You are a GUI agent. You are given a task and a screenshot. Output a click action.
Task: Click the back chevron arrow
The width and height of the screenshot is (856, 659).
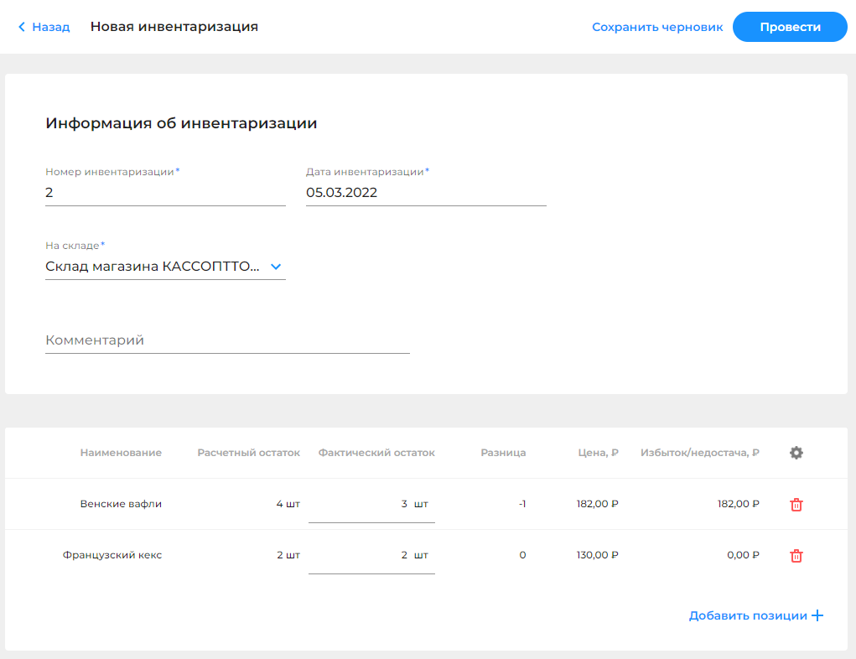coord(22,27)
